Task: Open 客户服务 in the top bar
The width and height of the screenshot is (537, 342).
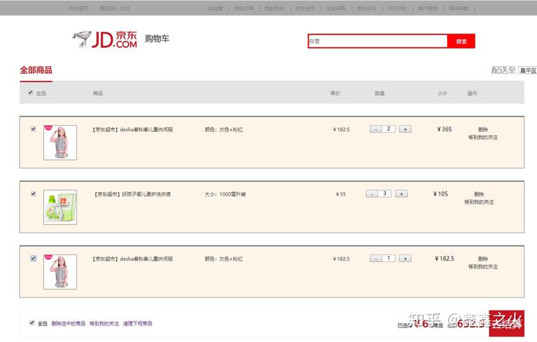Action: [x=428, y=8]
